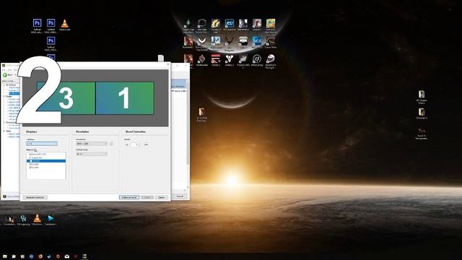Viewport: 462px width, 260px height.
Task: Open the Photoshop file below the top row
Action: point(51,40)
